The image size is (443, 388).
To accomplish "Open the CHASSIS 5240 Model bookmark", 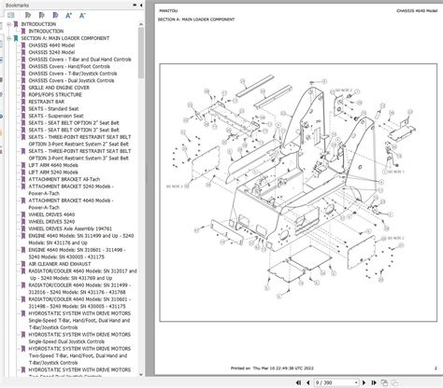I will pyautogui.click(x=51, y=52).
